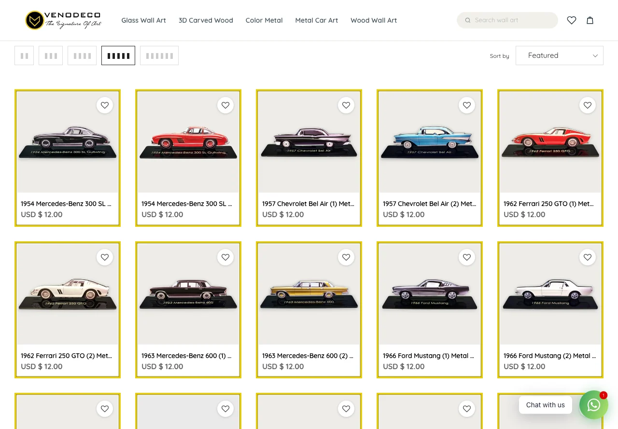The width and height of the screenshot is (618, 429).
Task: Go to Glass Wall Art category
Action: tap(143, 20)
